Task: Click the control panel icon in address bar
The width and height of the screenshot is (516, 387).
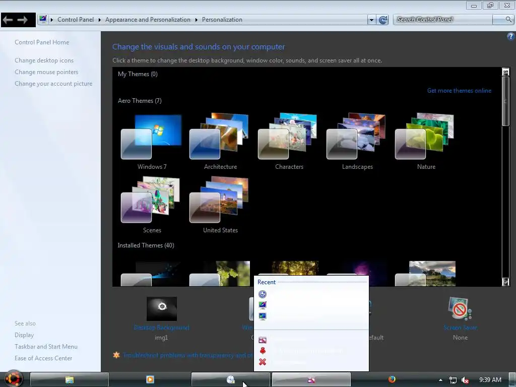Action: click(43, 20)
